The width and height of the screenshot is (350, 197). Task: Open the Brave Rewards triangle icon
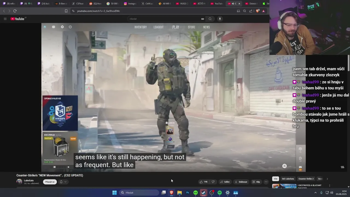pos(263,11)
